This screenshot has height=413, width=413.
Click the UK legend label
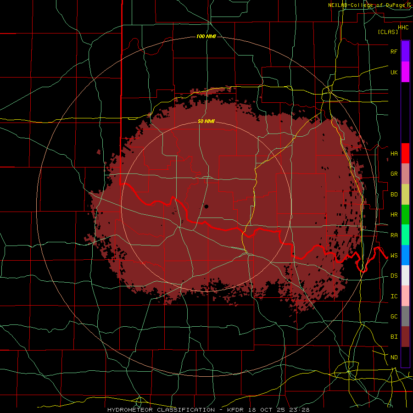394,72
